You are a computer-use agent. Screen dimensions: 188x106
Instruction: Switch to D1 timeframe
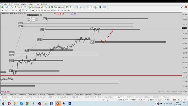point(62,11)
